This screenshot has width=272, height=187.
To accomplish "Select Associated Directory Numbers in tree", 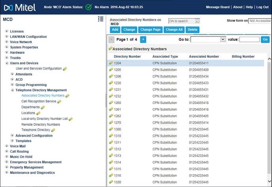I will tap(43, 95).
